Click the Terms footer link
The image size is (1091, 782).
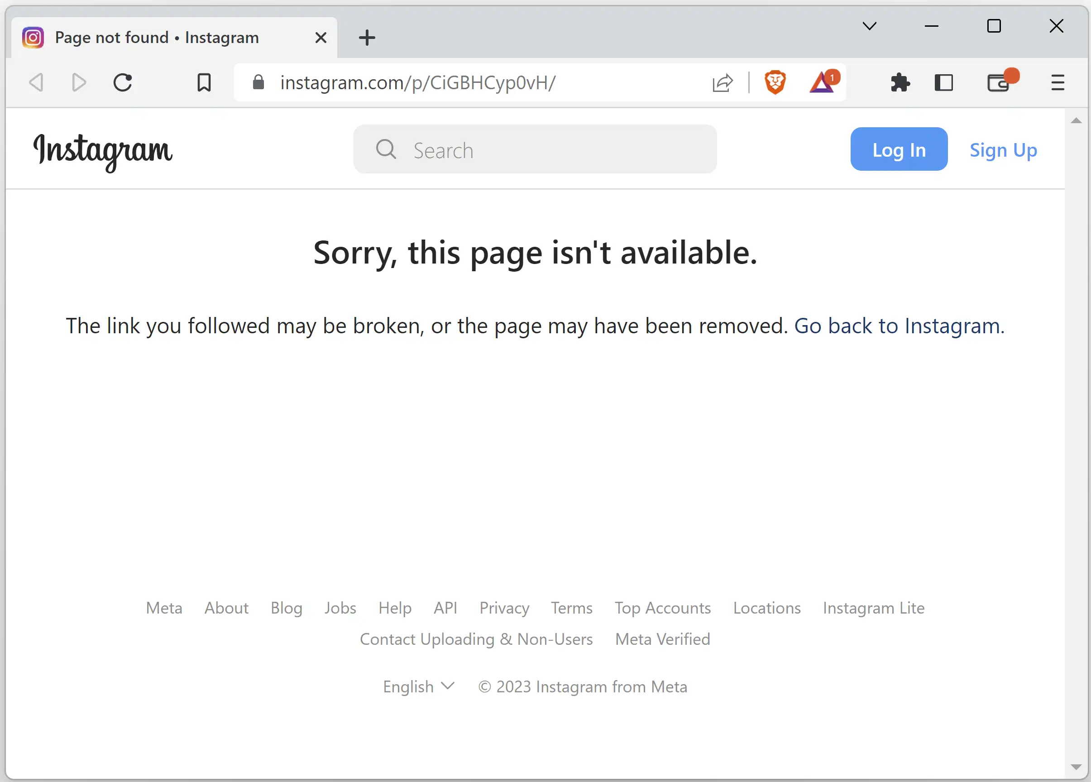coord(572,607)
